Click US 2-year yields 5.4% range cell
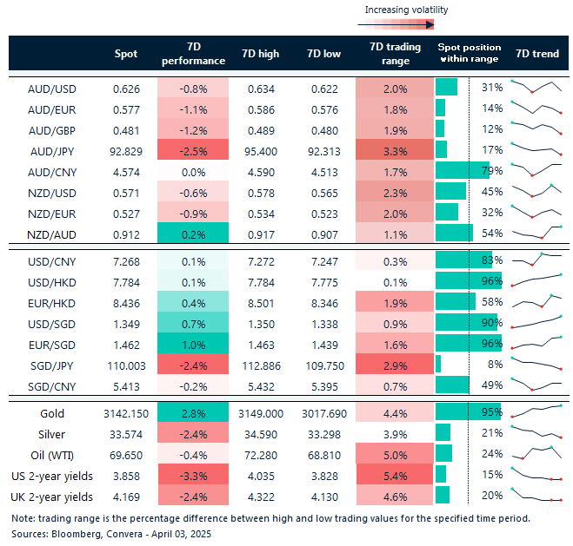The width and height of the screenshot is (573, 546). point(395,477)
